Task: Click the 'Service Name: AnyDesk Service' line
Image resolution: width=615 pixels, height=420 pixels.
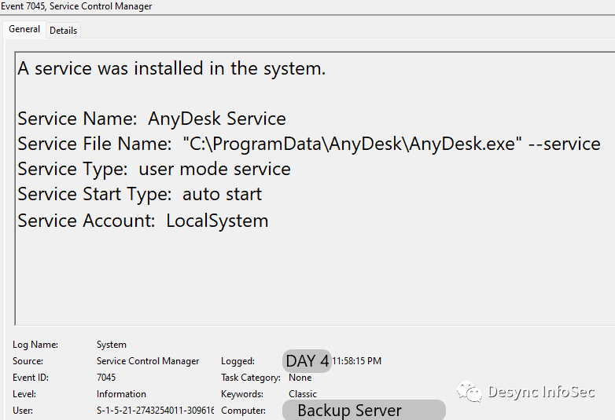Action: click(152, 119)
